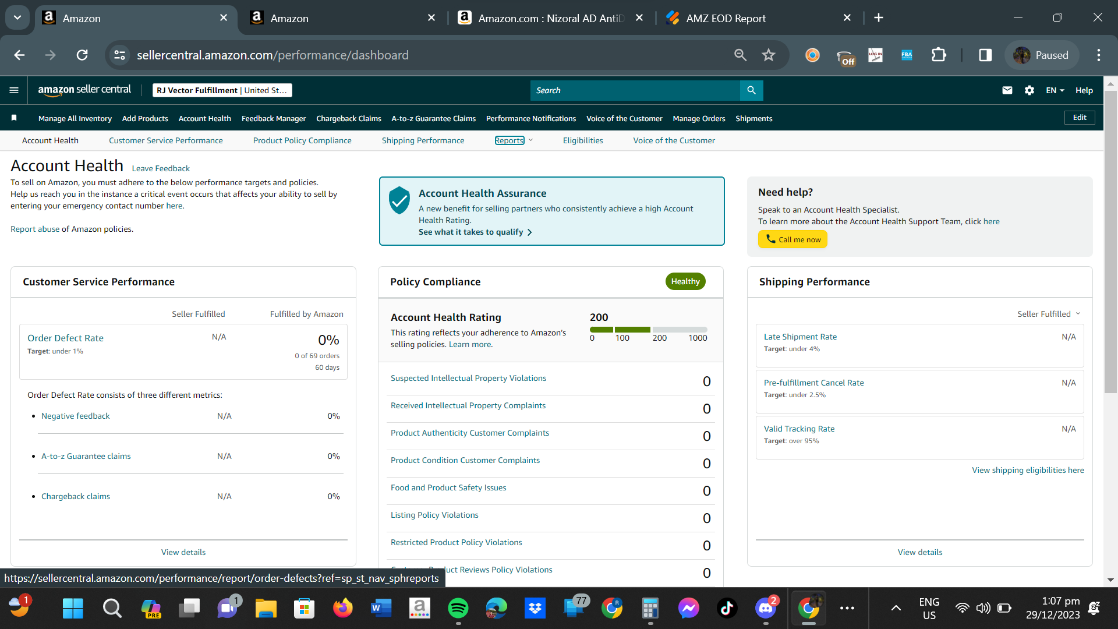
Task: Open the settings gear icon
Action: (x=1029, y=90)
